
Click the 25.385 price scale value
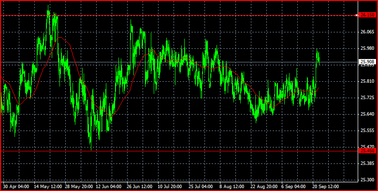point(366,163)
